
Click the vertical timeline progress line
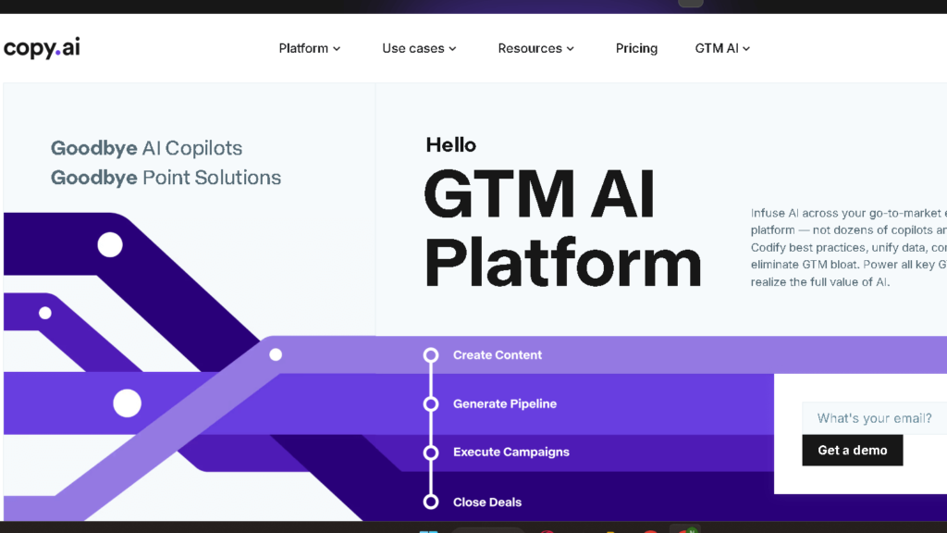(x=431, y=379)
